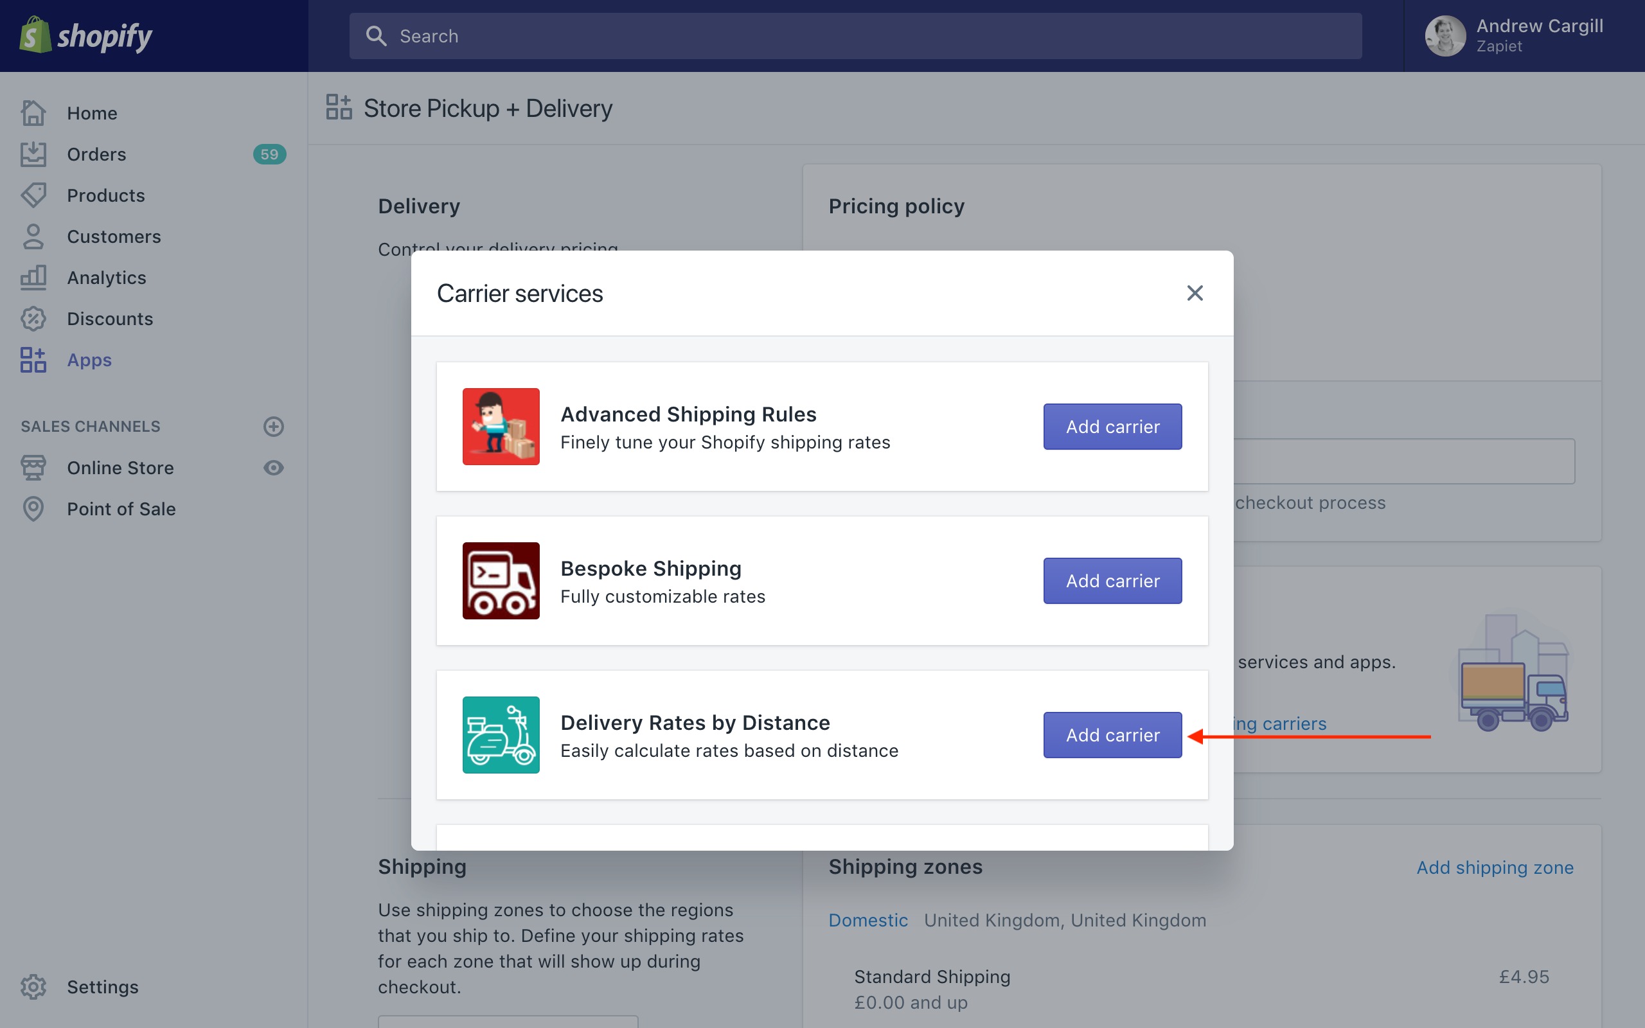
Task: Click the Analytics bar chart icon
Action: tap(33, 278)
